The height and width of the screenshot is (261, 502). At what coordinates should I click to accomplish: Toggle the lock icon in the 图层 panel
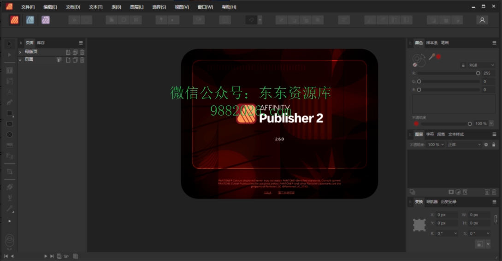(x=494, y=145)
